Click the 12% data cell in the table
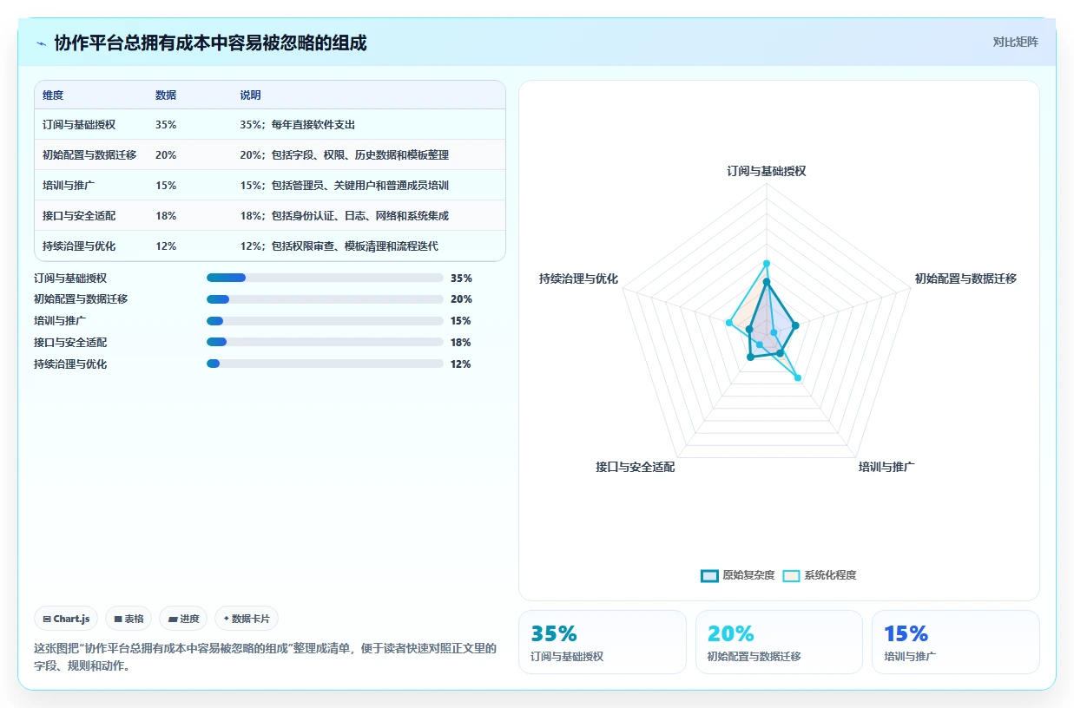1074x708 pixels. (x=166, y=246)
